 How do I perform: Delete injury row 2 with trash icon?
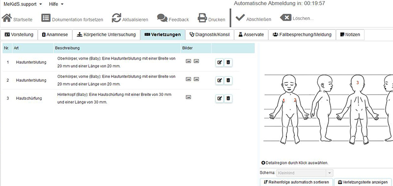point(228,80)
